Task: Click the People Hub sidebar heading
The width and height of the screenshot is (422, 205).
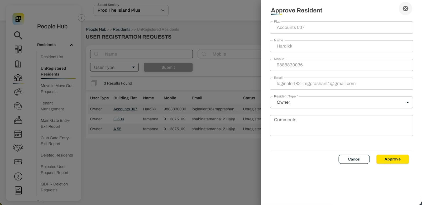Action: pos(52,26)
